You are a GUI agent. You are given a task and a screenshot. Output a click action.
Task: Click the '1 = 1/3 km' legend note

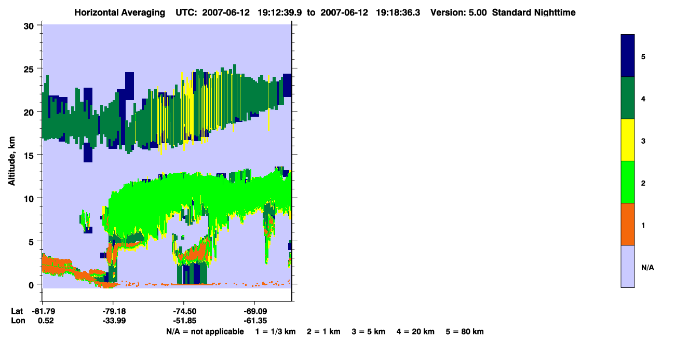(x=276, y=331)
